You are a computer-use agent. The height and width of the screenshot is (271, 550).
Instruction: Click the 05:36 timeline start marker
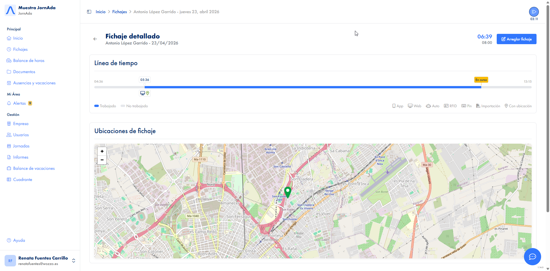click(x=145, y=80)
